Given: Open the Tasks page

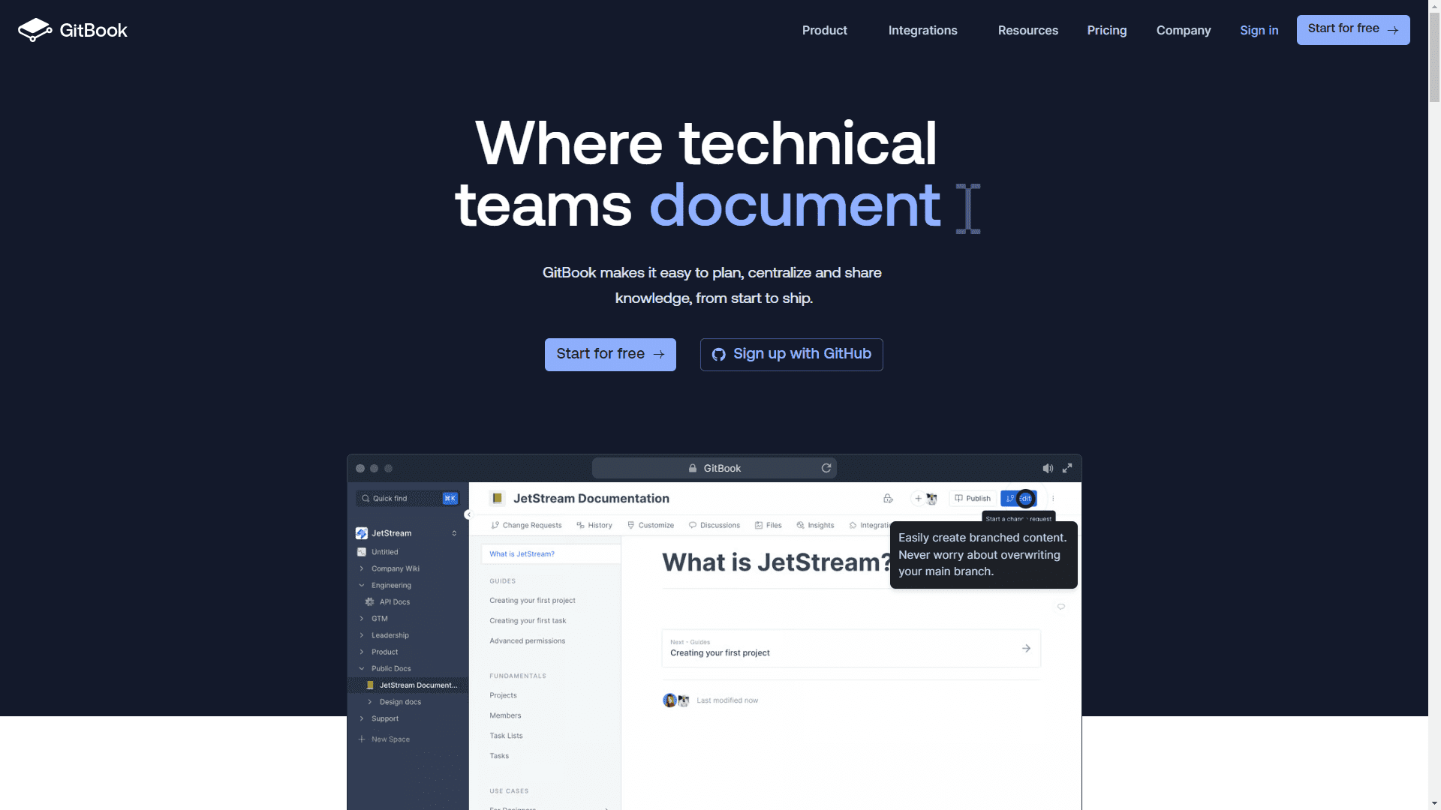Looking at the screenshot, I should coord(499,757).
